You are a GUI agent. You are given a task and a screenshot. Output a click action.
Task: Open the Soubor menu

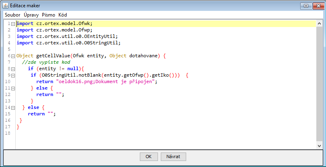12,15
